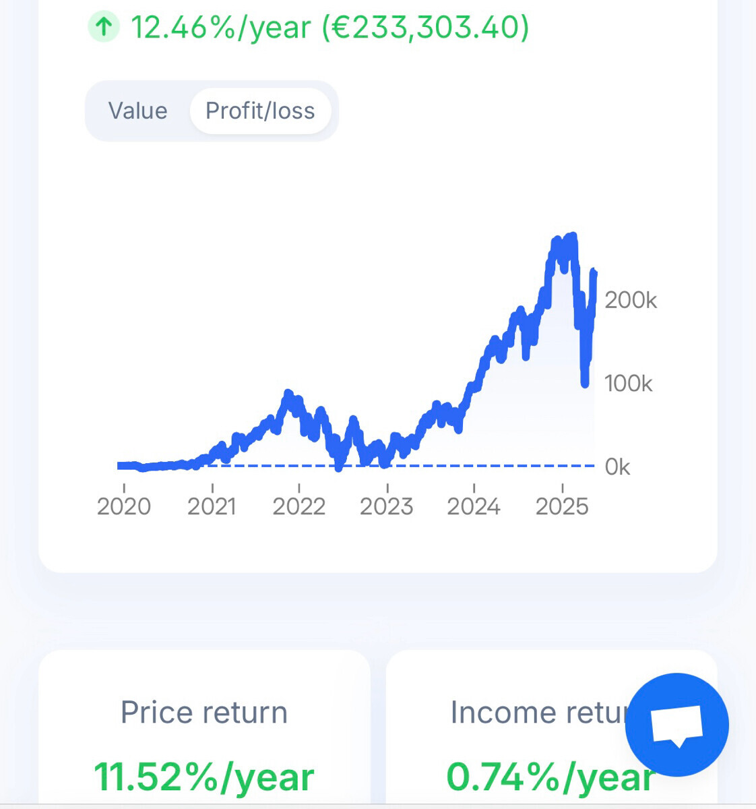This screenshot has height=809, width=756.
Task: Click the 0k y-axis label
Action: point(617,467)
